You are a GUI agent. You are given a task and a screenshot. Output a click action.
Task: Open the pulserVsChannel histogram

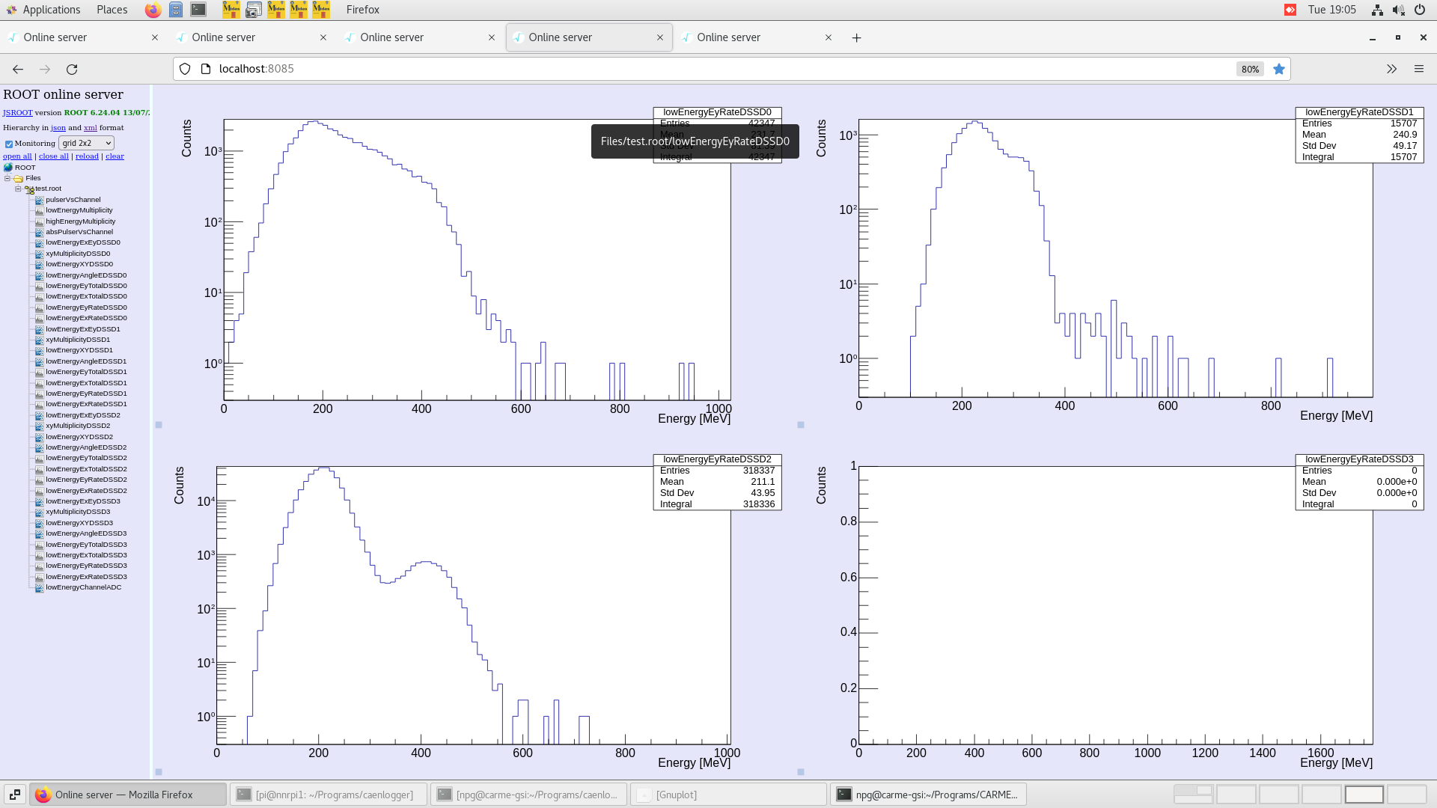click(72, 200)
